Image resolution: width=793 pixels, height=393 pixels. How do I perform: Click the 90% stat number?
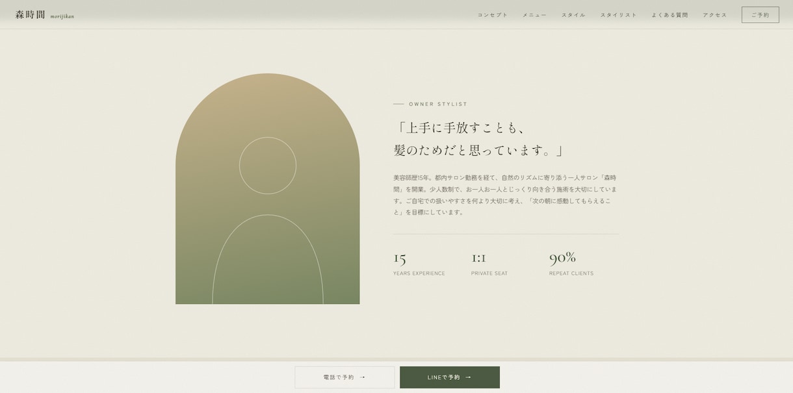click(x=563, y=258)
